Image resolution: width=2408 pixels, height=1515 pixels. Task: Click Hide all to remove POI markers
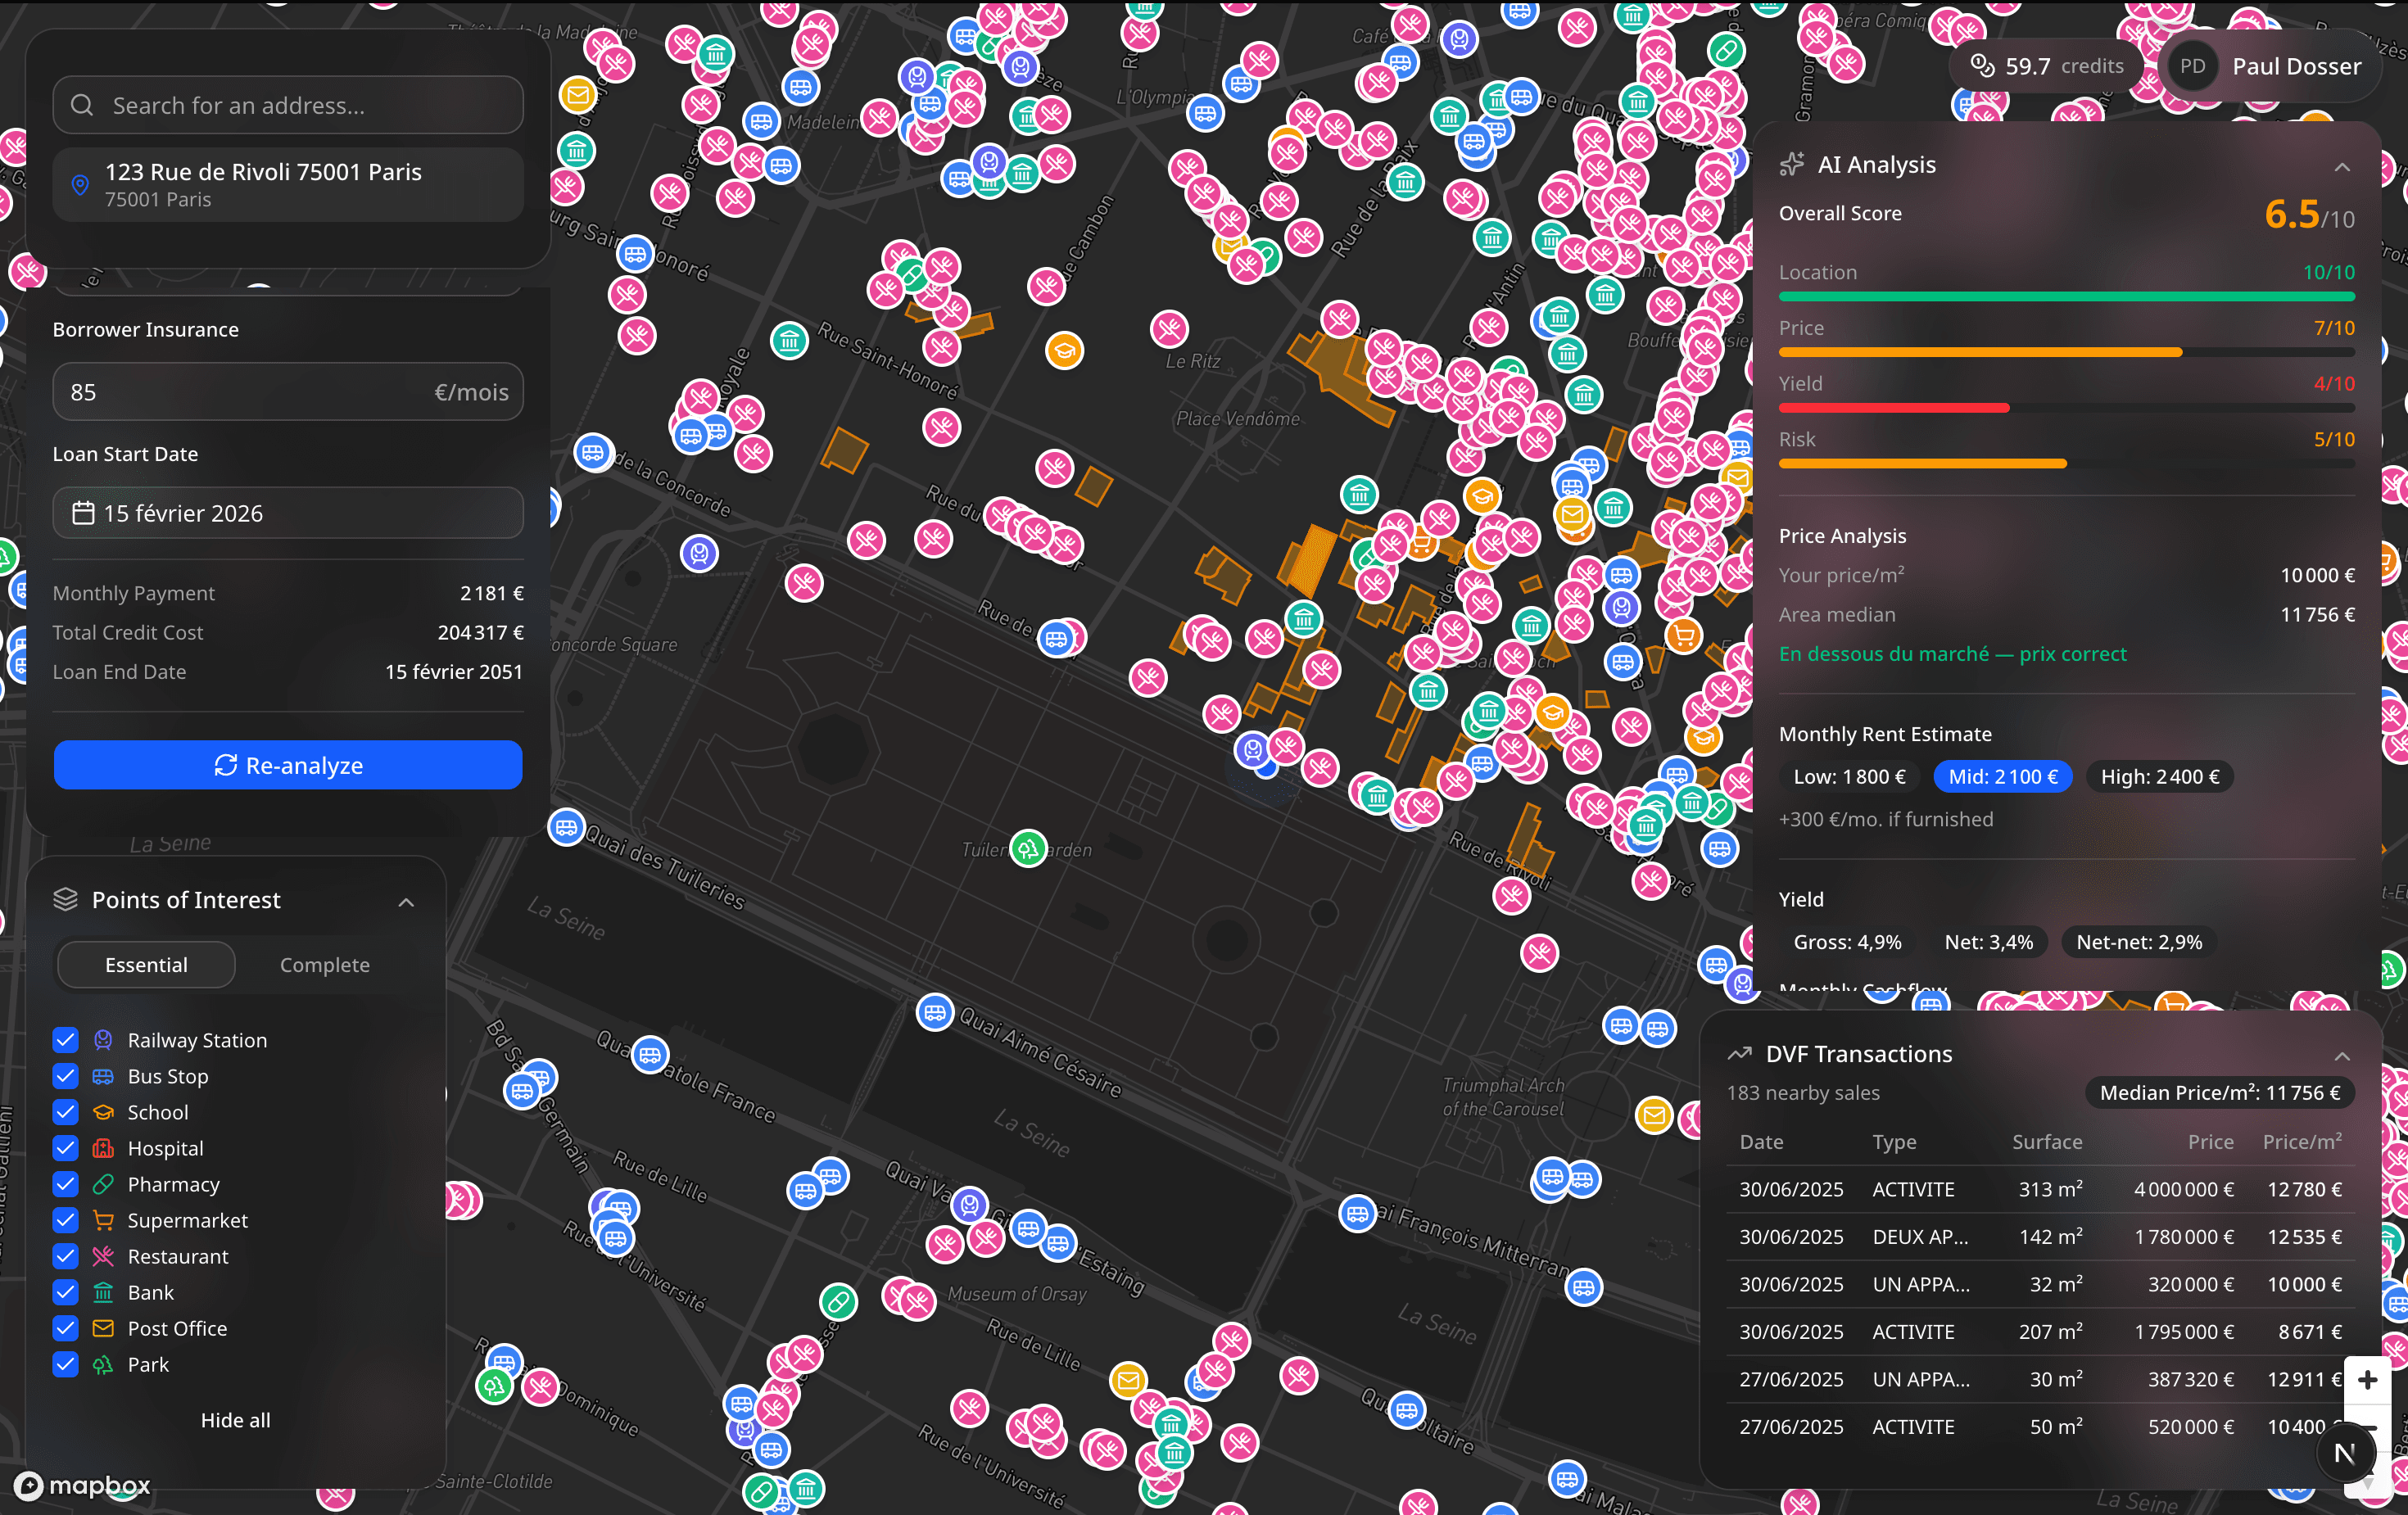pyautogui.click(x=235, y=1419)
